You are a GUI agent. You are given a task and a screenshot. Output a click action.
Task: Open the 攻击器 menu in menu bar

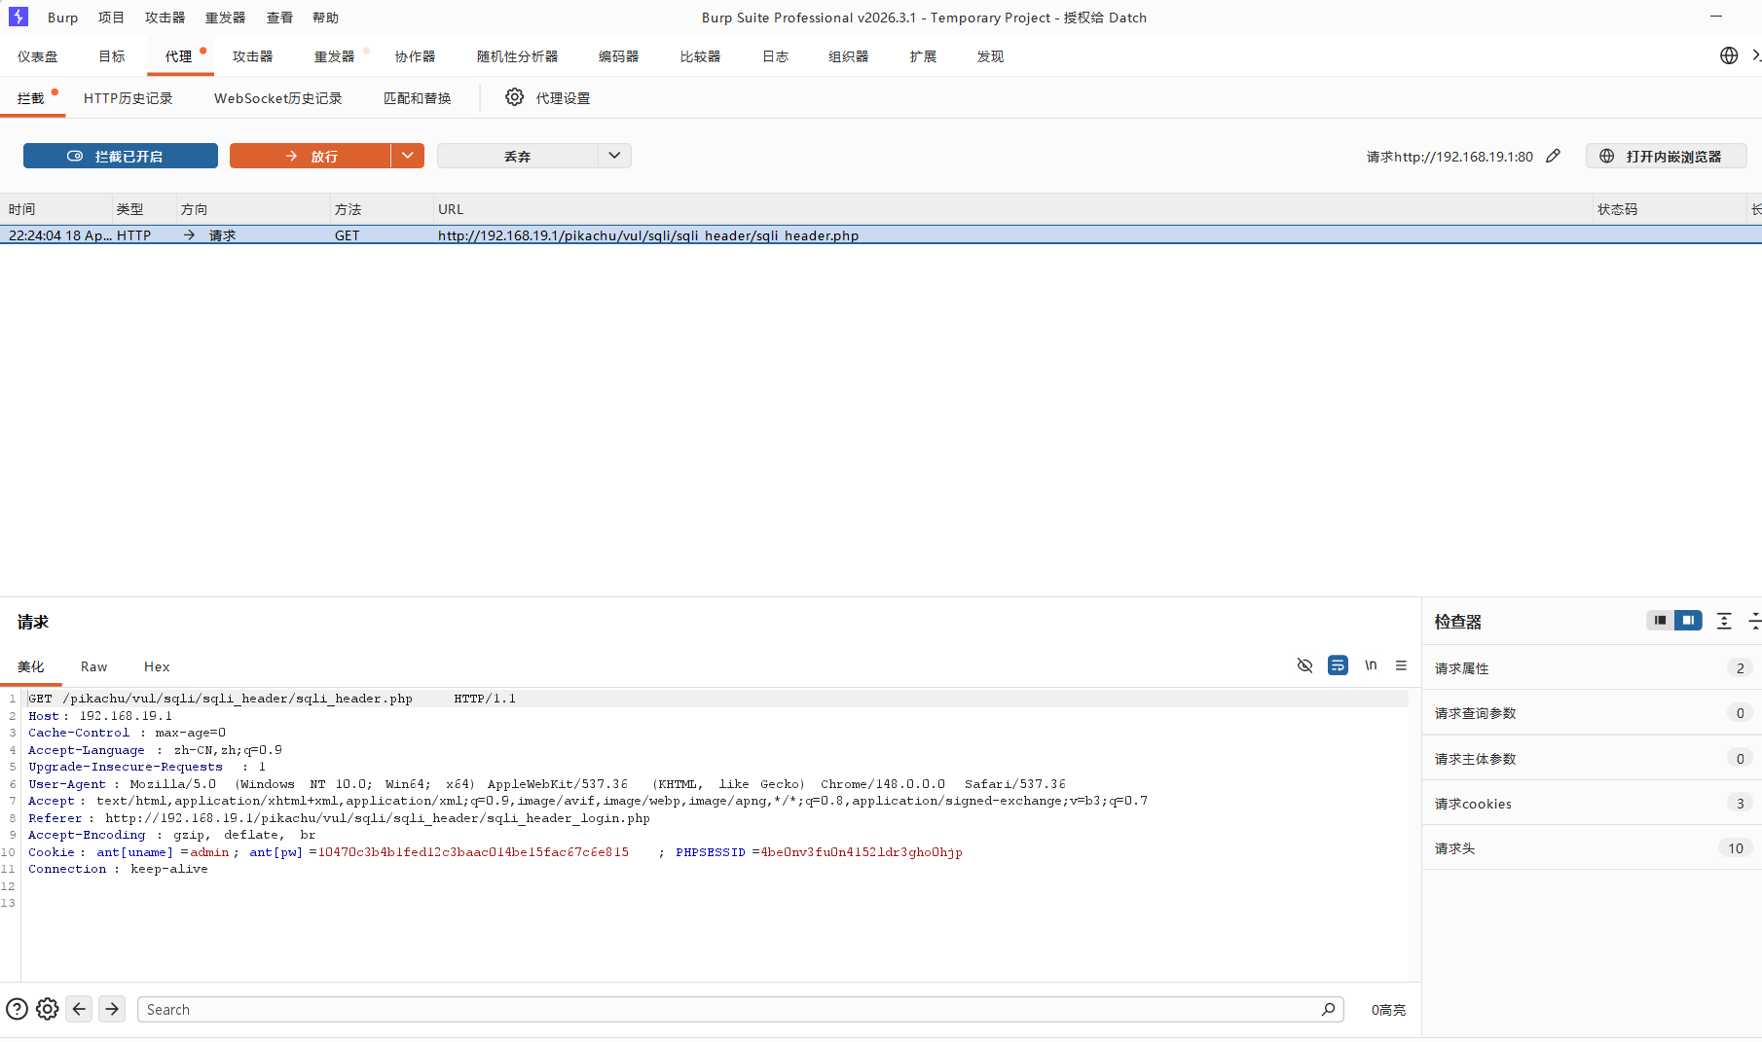pos(165,18)
